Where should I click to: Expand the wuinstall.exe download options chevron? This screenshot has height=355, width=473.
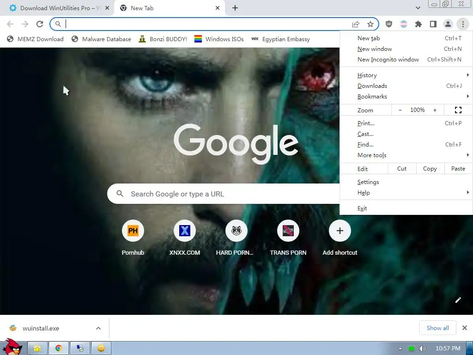tap(98, 328)
